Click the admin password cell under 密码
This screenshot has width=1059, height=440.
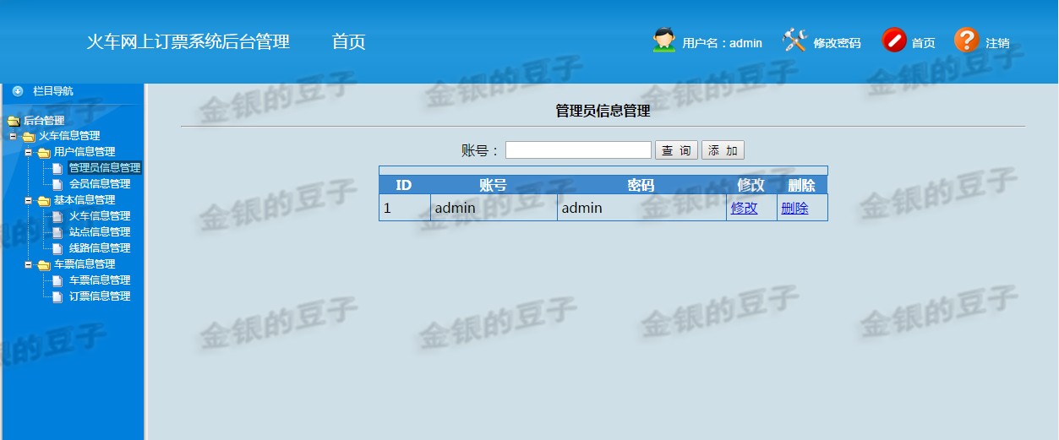pyautogui.click(x=641, y=208)
